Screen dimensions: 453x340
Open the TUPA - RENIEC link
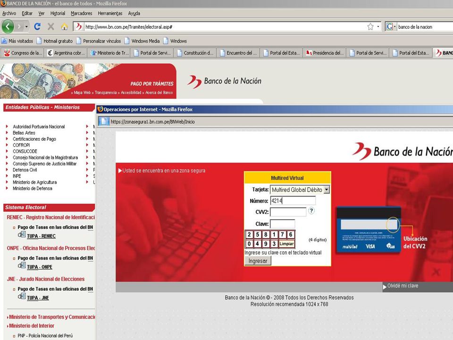click(41, 236)
